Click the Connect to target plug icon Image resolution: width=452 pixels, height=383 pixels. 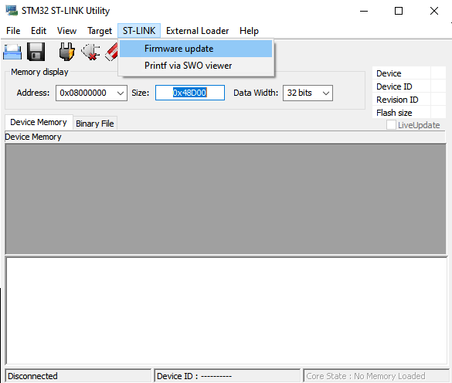click(67, 52)
